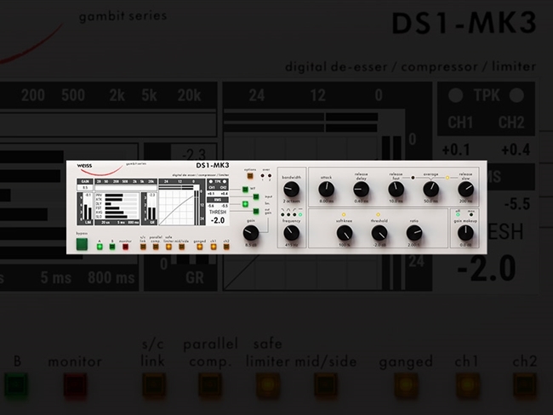Click the THRESH value display
Viewport: 553px width, 415px height.
[x=217, y=220]
